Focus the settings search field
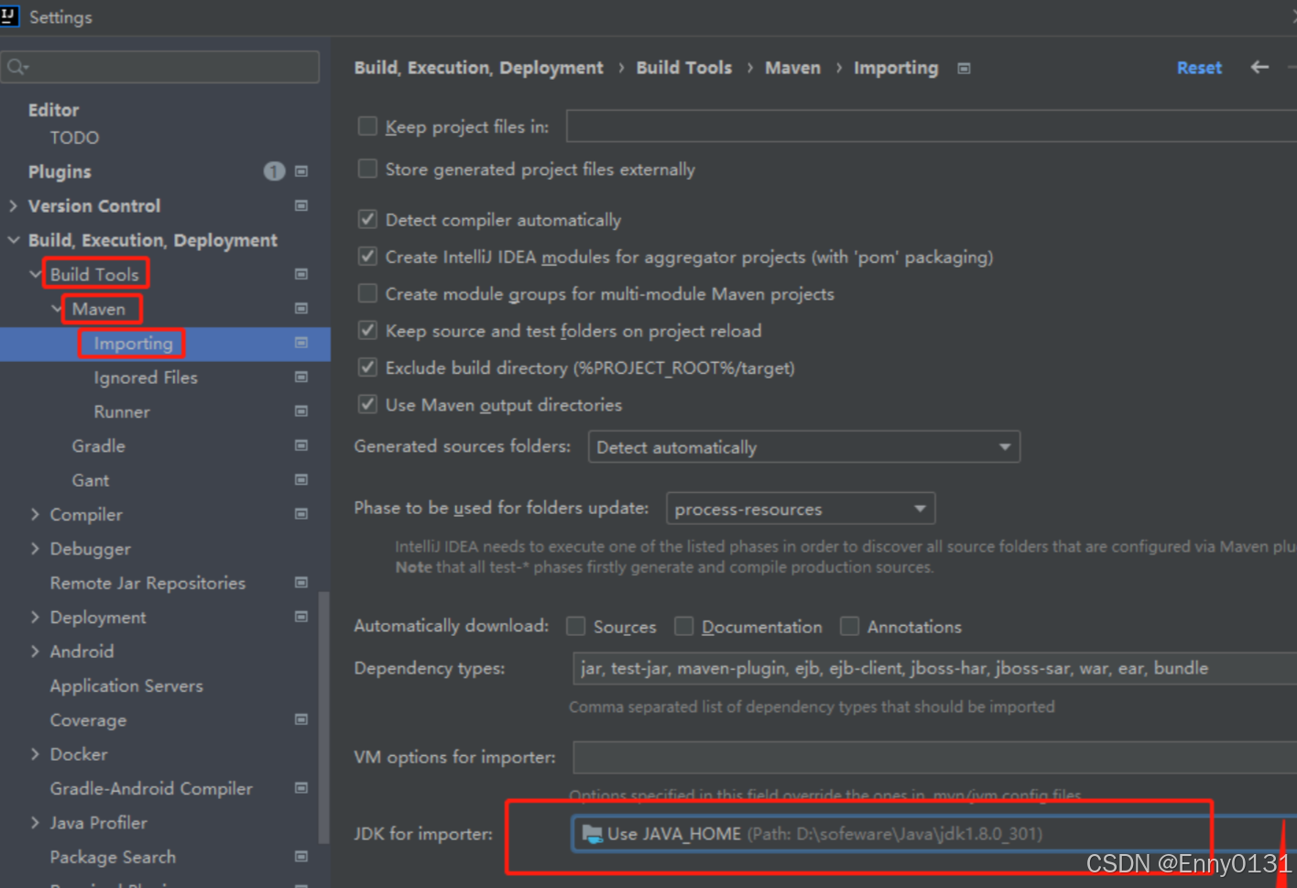 coord(160,67)
